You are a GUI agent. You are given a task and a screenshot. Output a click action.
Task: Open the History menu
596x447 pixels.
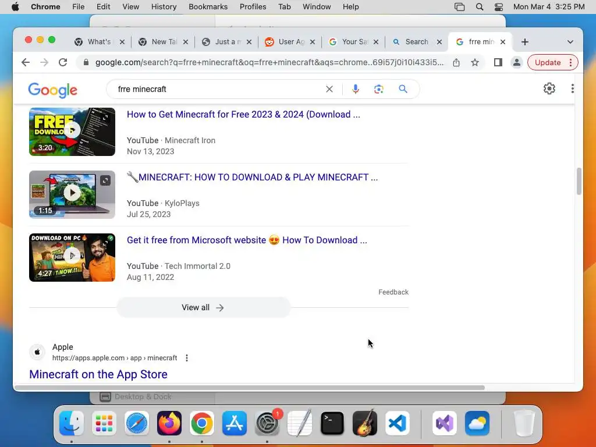164,7
